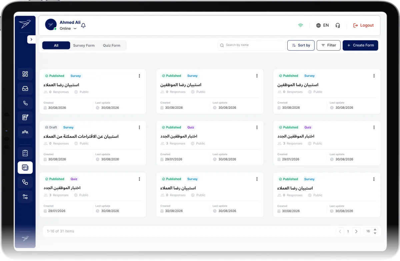This screenshot has width=400, height=261.
Task: Increase items per page with up arrow
Action: (375, 229)
